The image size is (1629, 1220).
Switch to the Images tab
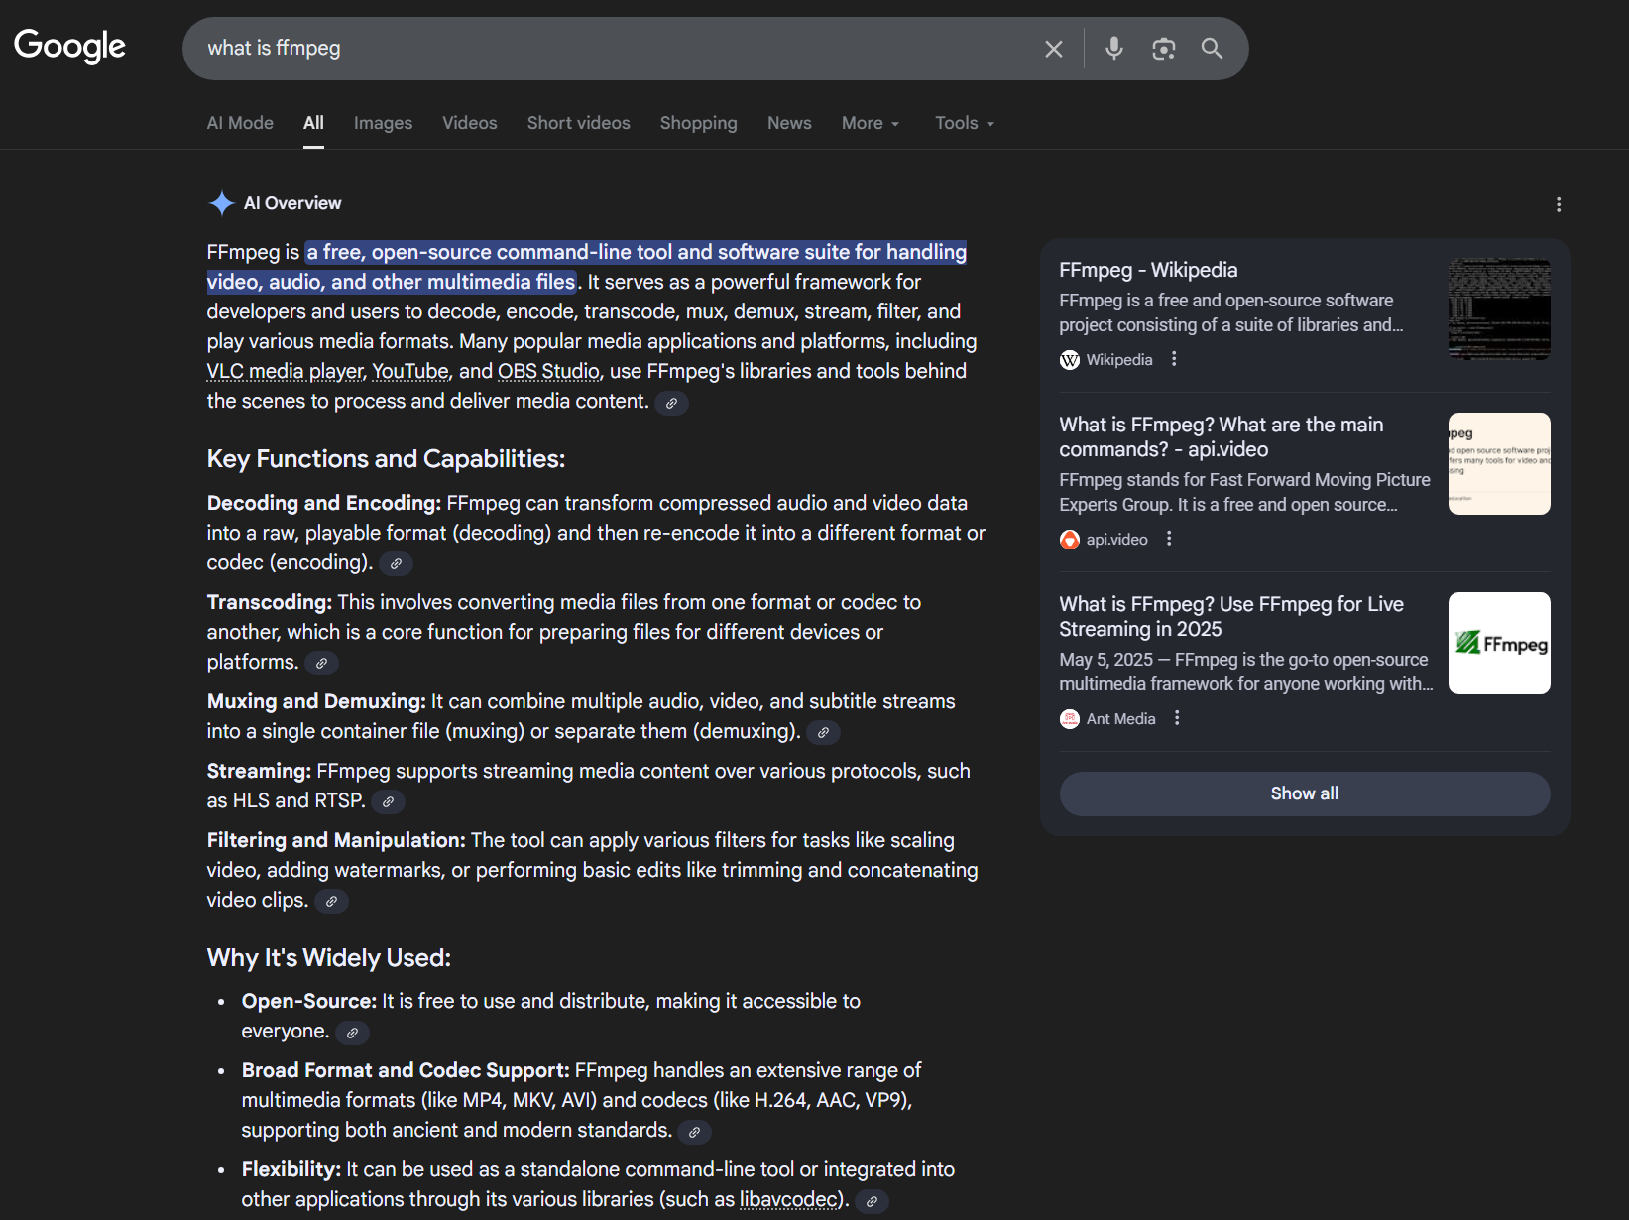click(x=383, y=123)
